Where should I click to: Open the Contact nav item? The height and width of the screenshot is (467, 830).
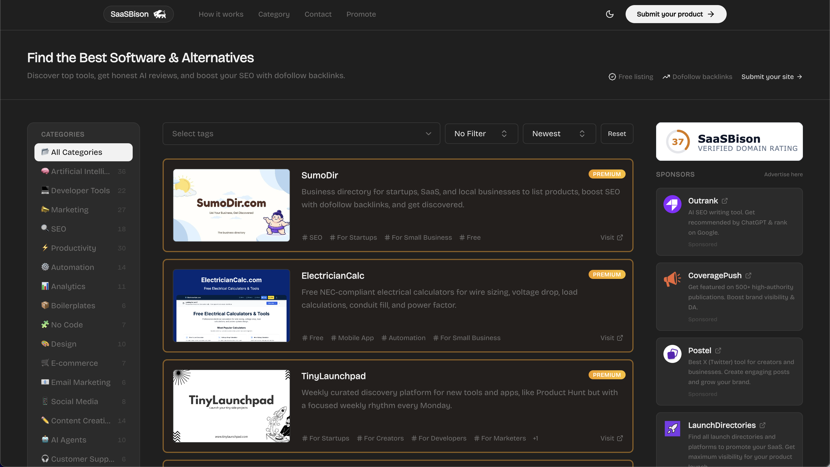point(318,14)
